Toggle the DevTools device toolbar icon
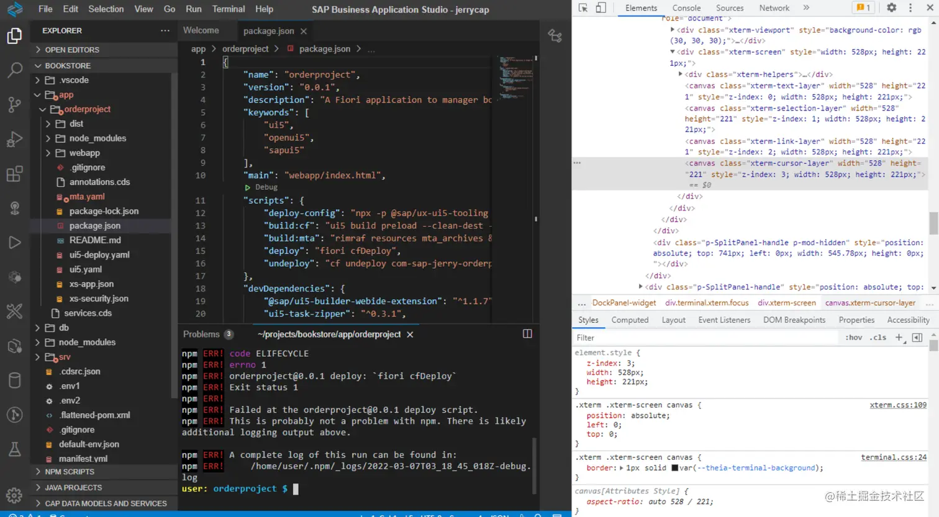Viewport: 939px width, 517px height. [x=601, y=8]
